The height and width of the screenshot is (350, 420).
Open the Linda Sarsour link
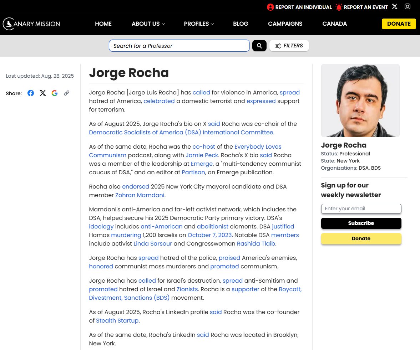pos(153,243)
